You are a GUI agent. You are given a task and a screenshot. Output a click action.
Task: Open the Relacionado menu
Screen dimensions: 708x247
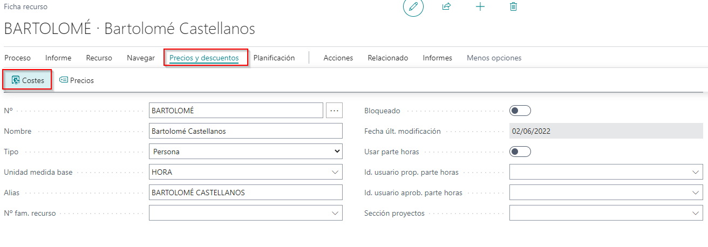click(388, 58)
